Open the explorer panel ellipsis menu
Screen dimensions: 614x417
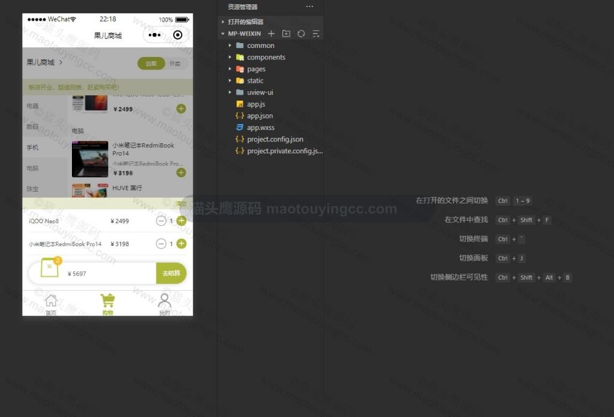point(310,6)
